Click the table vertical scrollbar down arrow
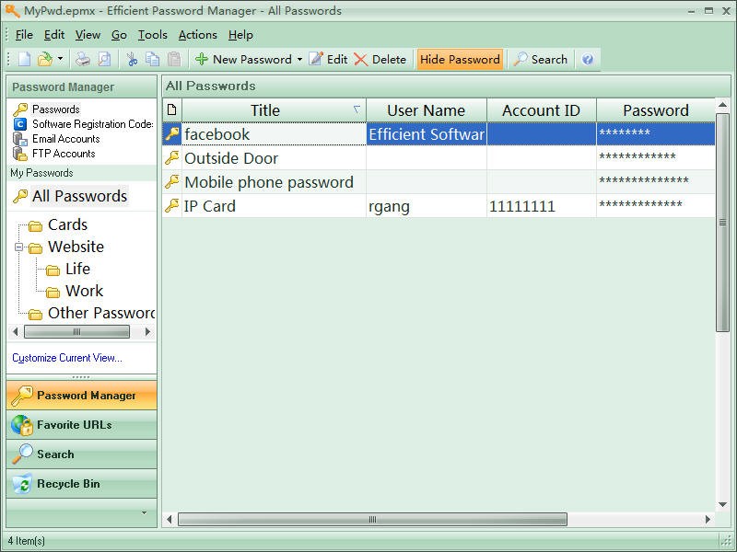 click(x=722, y=504)
